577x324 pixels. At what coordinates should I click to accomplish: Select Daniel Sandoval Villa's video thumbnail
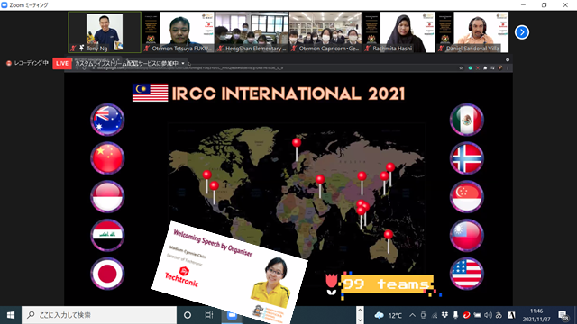[472, 32]
